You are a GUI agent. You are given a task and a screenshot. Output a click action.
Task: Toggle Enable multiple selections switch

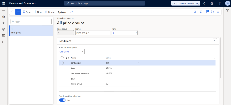click(62, 100)
